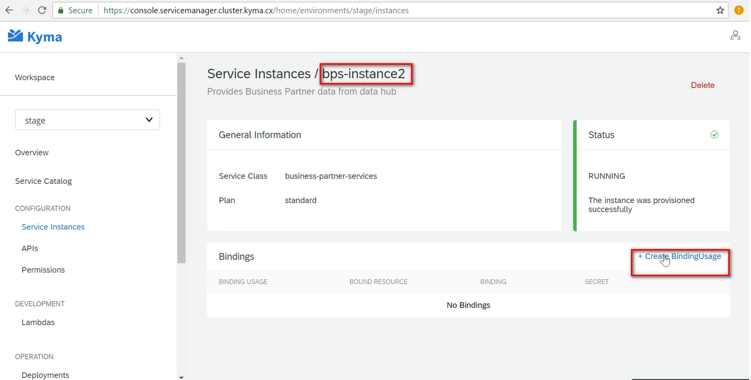Reload the page in the browser
The image size is (751, 380).
[42, 10]
